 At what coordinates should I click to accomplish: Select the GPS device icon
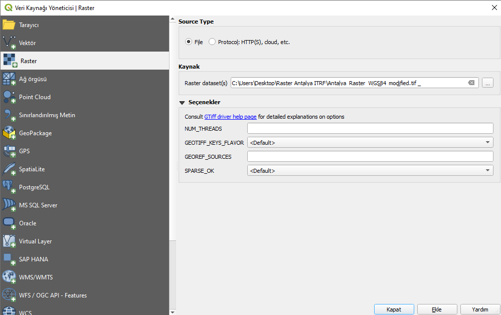click(x=9, y=151)
